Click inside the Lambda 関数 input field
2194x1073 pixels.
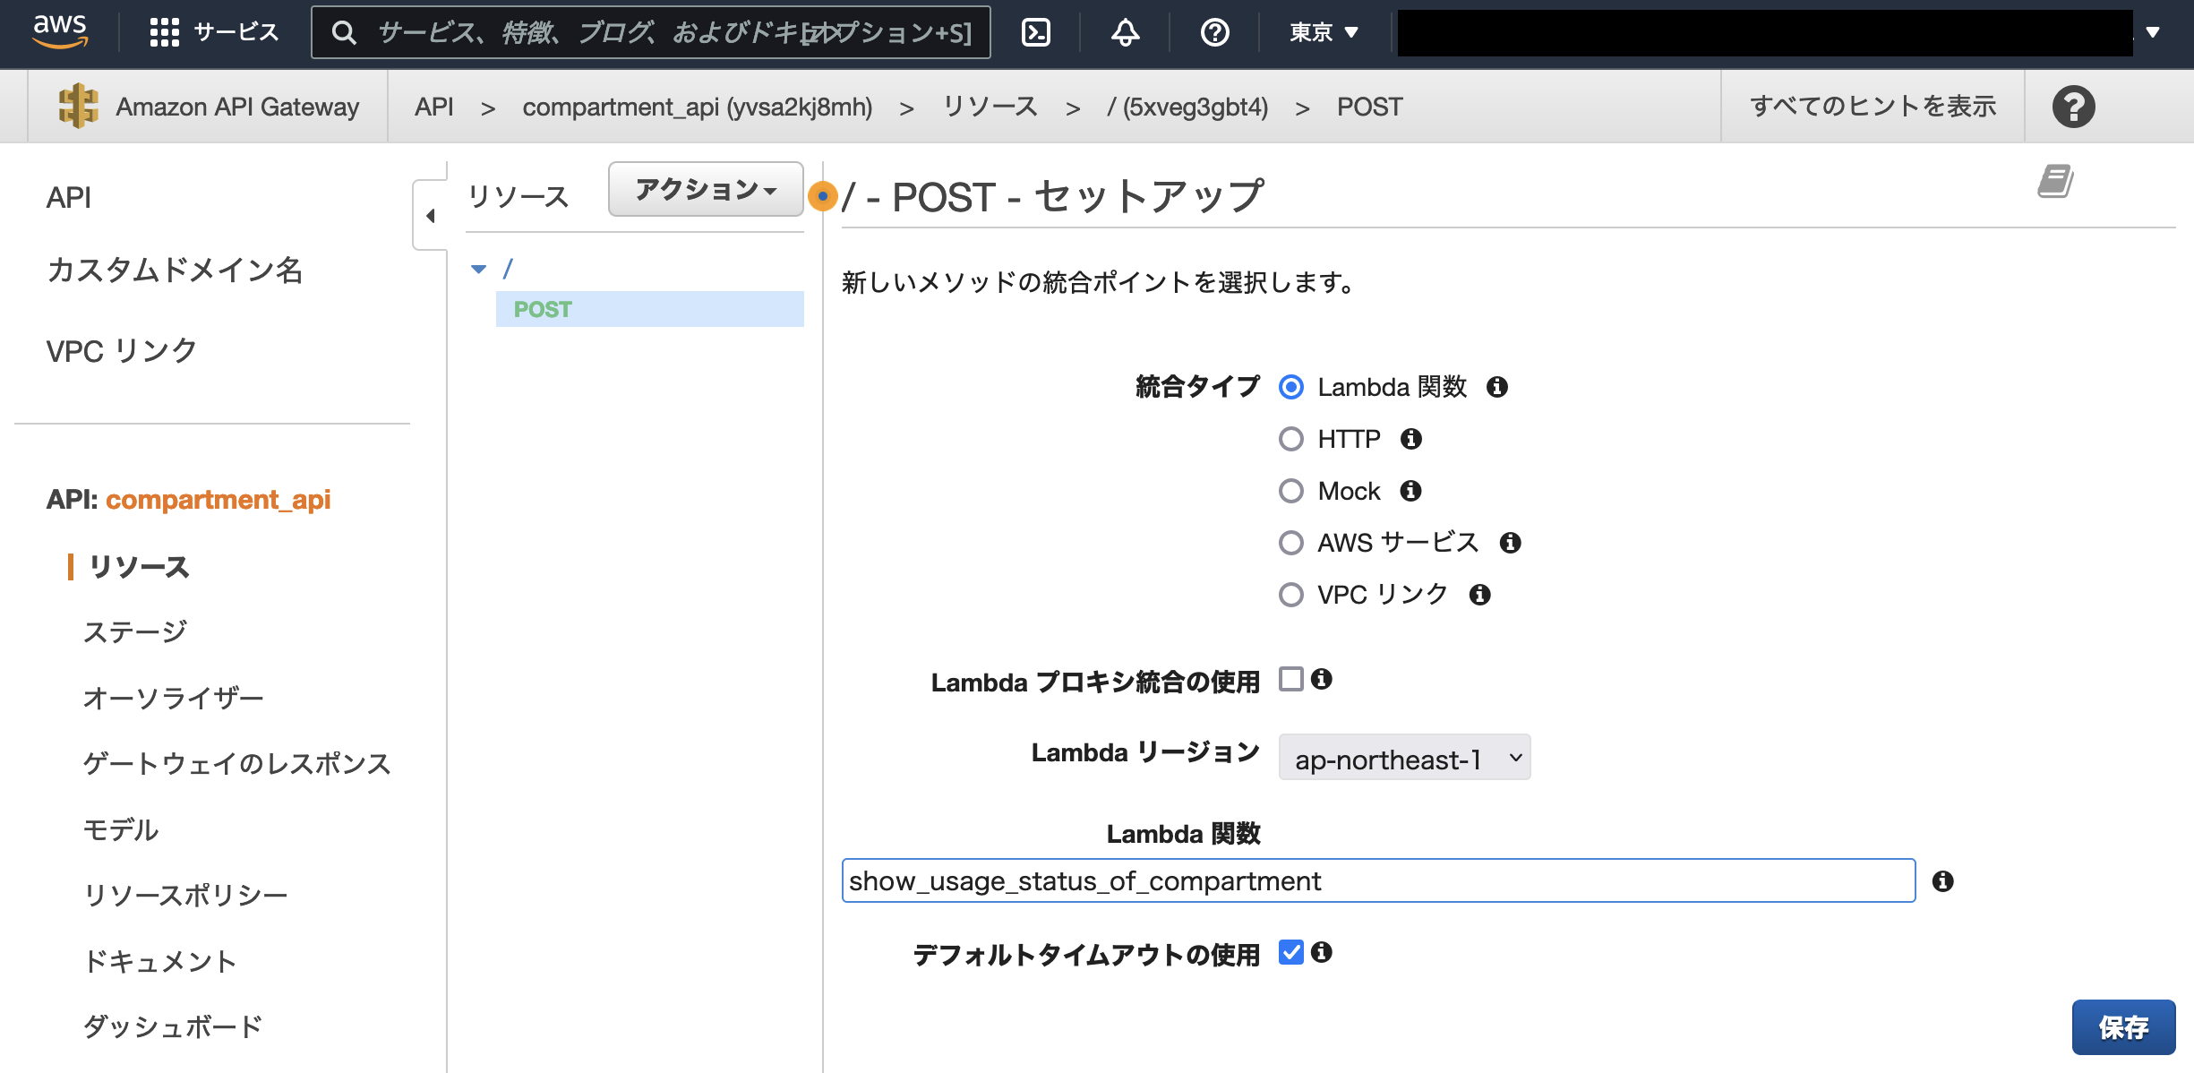point(1379,880)
